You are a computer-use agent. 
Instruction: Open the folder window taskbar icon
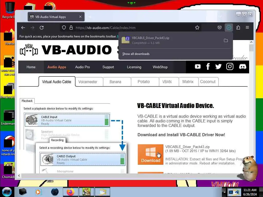coord(102,192)
